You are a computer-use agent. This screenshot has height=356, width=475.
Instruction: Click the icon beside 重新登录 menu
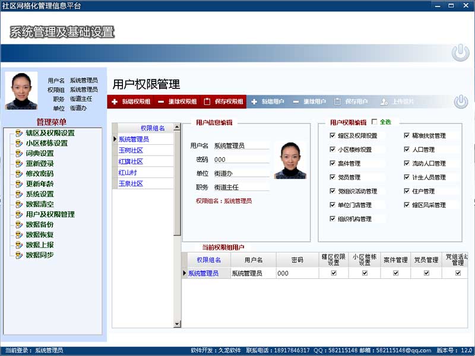pos(19,164)
